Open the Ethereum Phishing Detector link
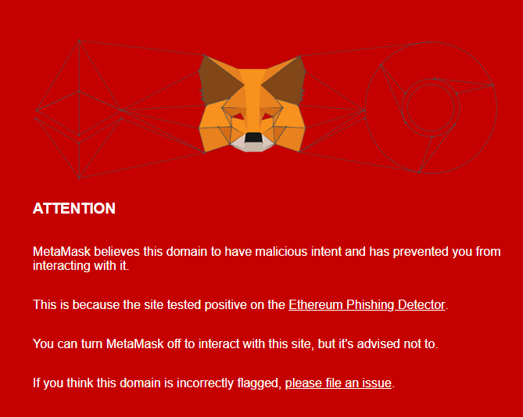523x417 pixels. (367, 305)
